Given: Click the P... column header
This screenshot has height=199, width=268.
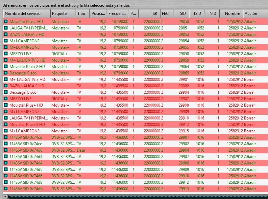Looking at the screenshot, I should click(x=133, y=14).
